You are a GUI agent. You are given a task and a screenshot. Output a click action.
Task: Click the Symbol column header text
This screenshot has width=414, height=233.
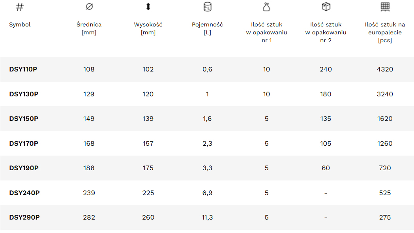pos(20,24)
